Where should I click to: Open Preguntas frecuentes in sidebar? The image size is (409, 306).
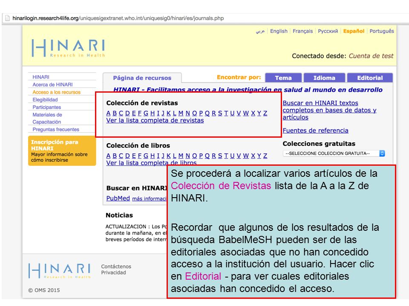point(56,129)
